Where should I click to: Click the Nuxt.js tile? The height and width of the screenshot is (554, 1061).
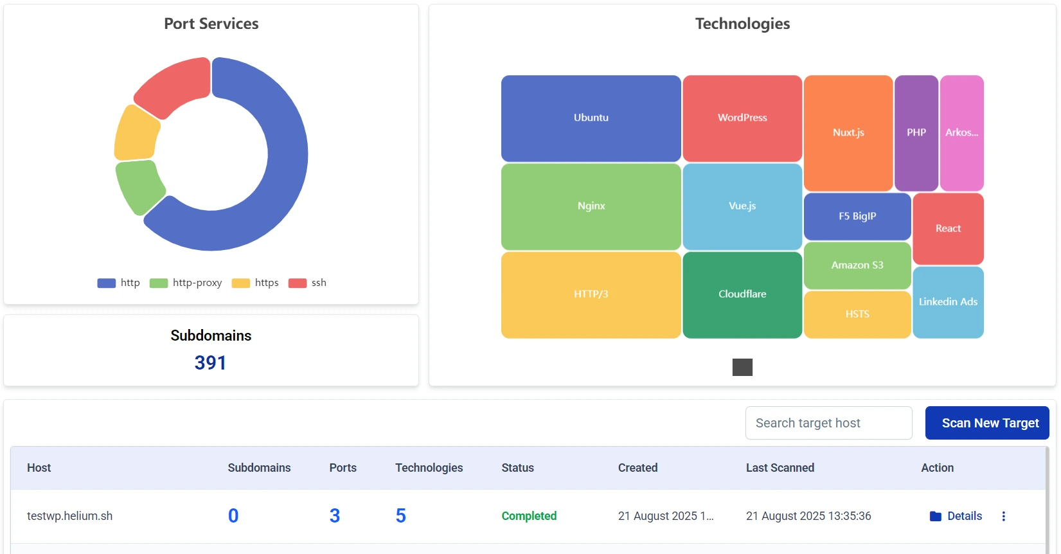(x=848, y=133)
